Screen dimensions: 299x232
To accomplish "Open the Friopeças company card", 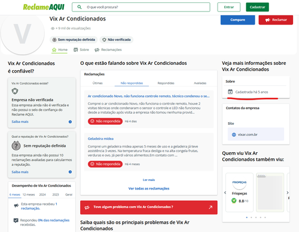I will pos(239,192).
